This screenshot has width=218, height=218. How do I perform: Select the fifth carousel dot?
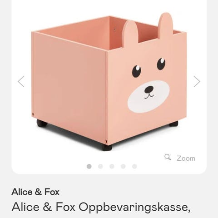click(134, 166)
